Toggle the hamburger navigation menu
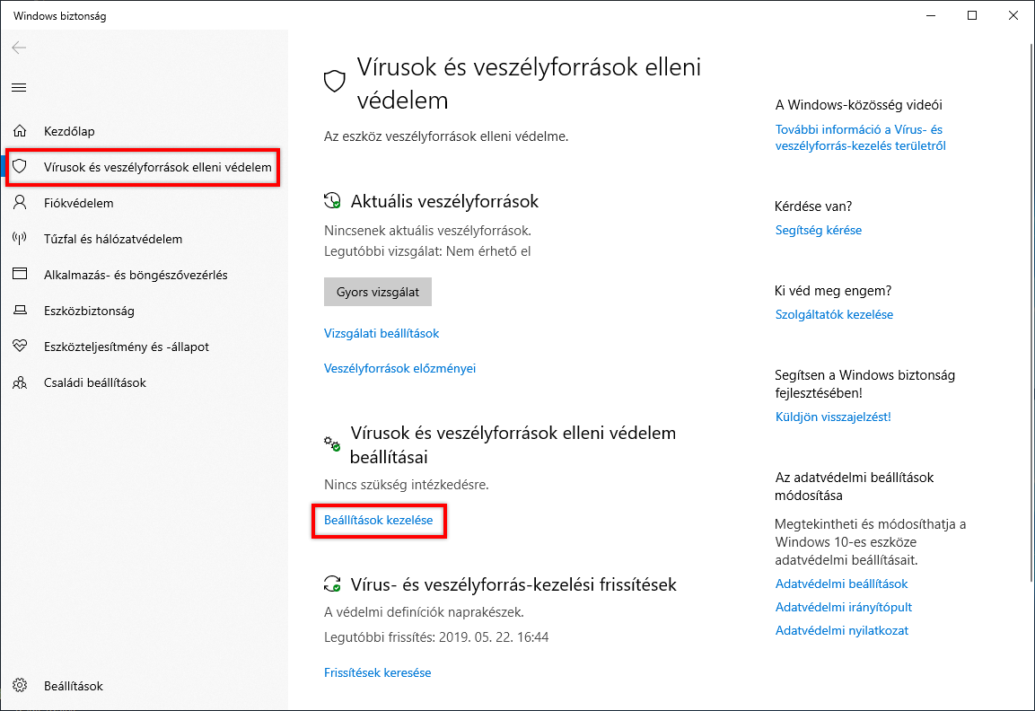The height and width of the screenshot is (711, 1035). pos(19,87)
